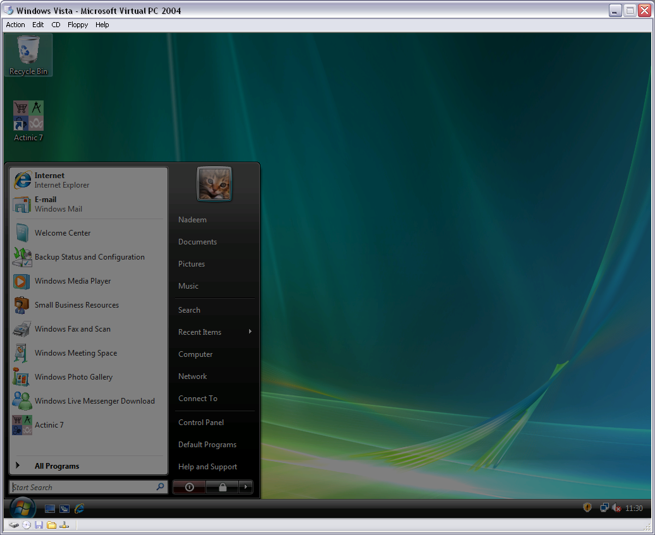Click Show Desktop in Quick Launch
This screenshot has height=535, width=655.
50,508
